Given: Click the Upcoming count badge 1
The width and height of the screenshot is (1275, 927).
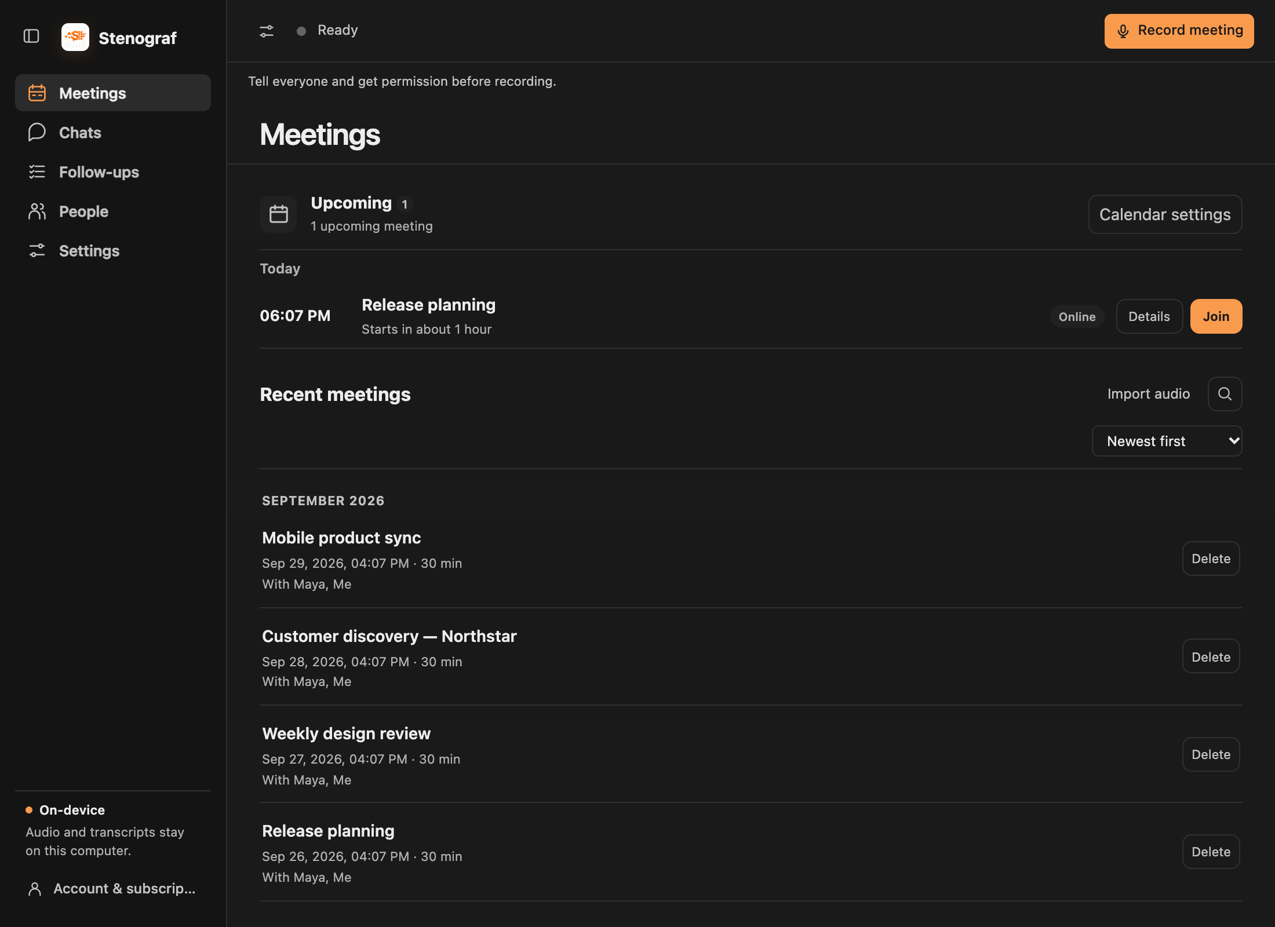Looking at the screenshot, I should coord(405,205).
